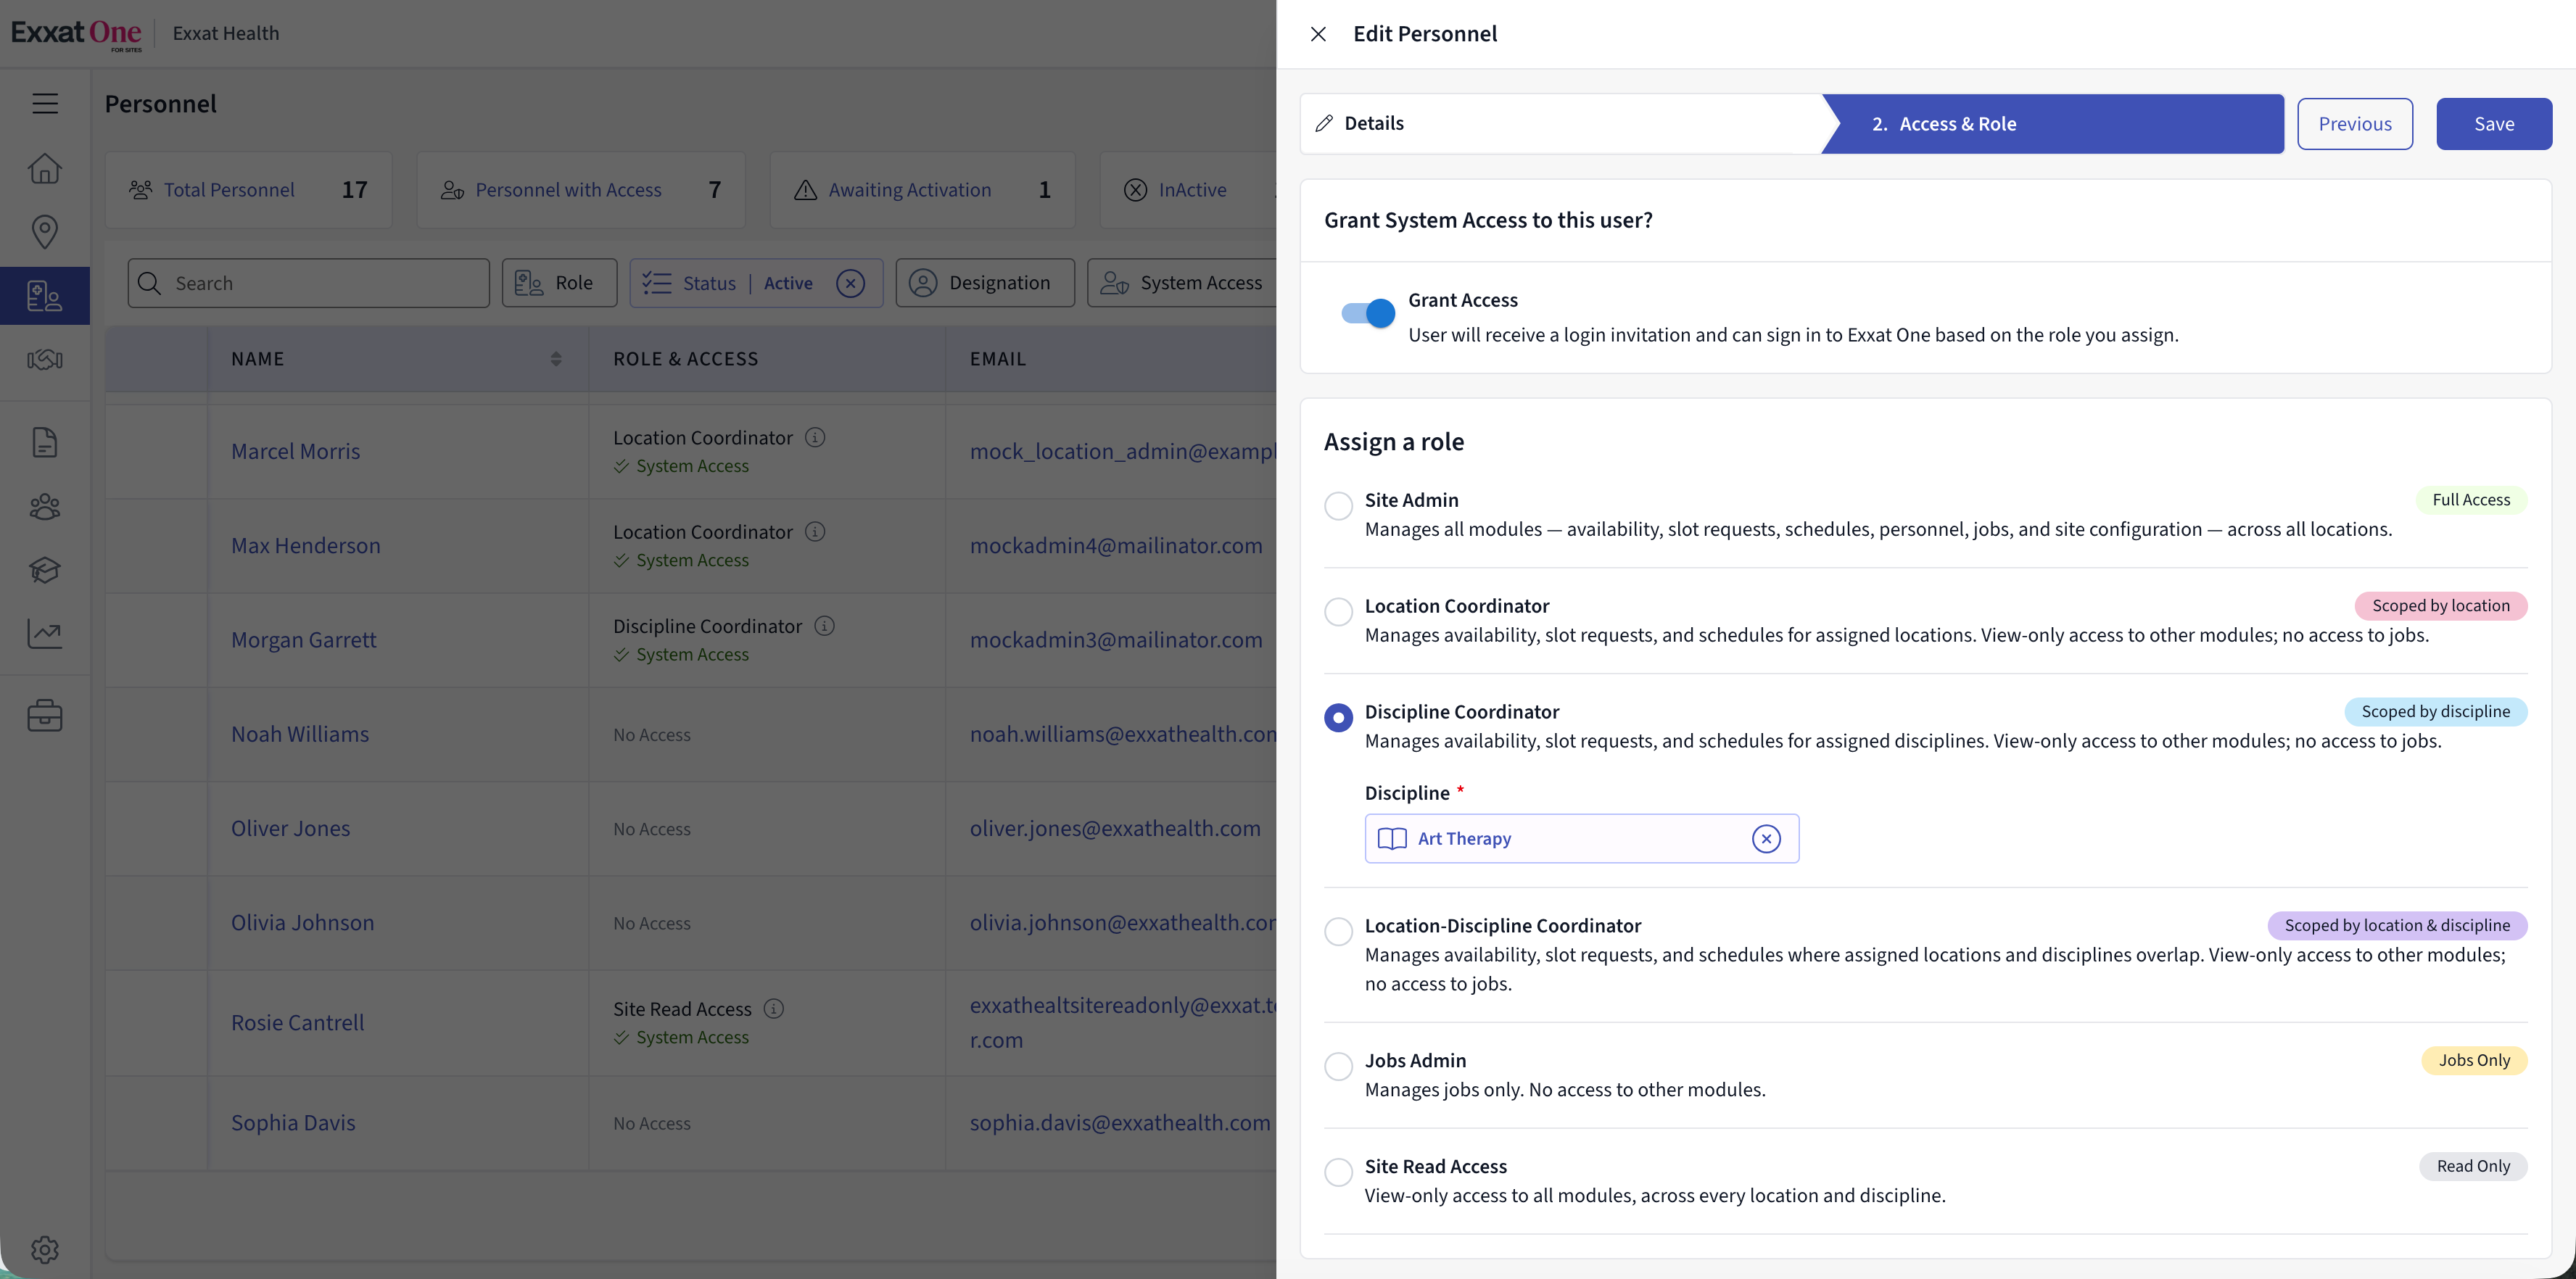The width and height of the screenshot is (2576, 1279).
Task: Filter by Personnel with Access card
Action: point(581,190)
